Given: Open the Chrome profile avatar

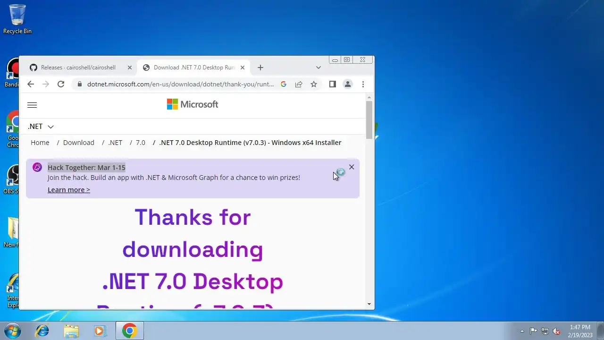Looking at the screenshot, I should point(348,84).
